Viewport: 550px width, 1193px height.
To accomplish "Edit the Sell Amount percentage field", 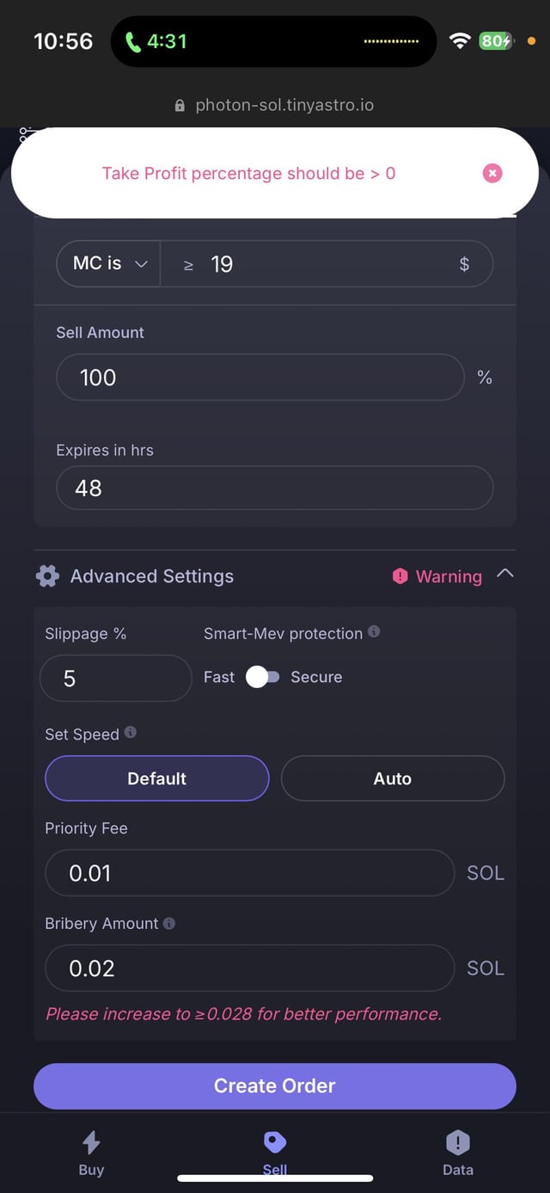I will (x=260, y=378).
